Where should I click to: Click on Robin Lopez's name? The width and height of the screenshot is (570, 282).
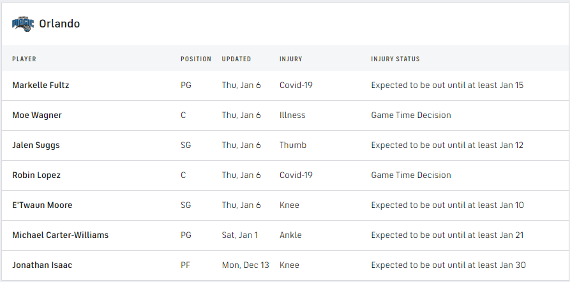coord(36,175)
